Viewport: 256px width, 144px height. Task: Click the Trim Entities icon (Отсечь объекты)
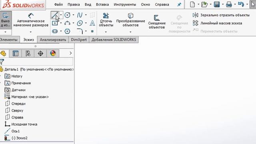(x=106, y=16)
